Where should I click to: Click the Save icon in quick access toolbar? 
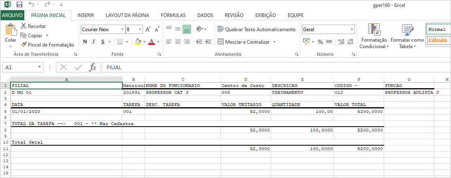19,4
